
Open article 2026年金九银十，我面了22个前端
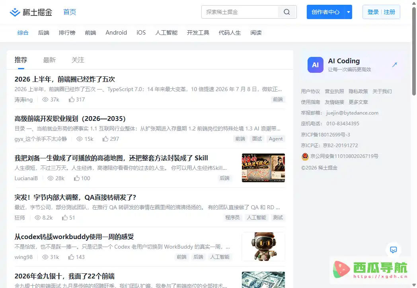tap(64, 276)
